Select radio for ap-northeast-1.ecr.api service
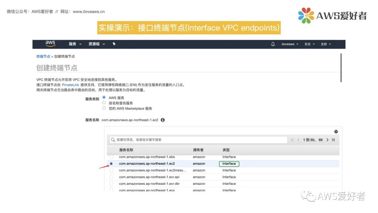The height and width of the screenshot is (213, 378). click(111, 177)
